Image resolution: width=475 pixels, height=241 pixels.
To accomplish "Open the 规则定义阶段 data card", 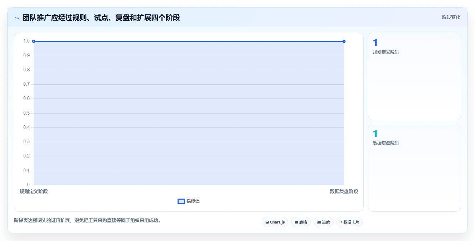I will [414, 77].
